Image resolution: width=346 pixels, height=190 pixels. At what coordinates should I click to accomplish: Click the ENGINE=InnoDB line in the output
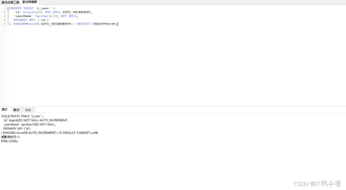coord(49,133)
